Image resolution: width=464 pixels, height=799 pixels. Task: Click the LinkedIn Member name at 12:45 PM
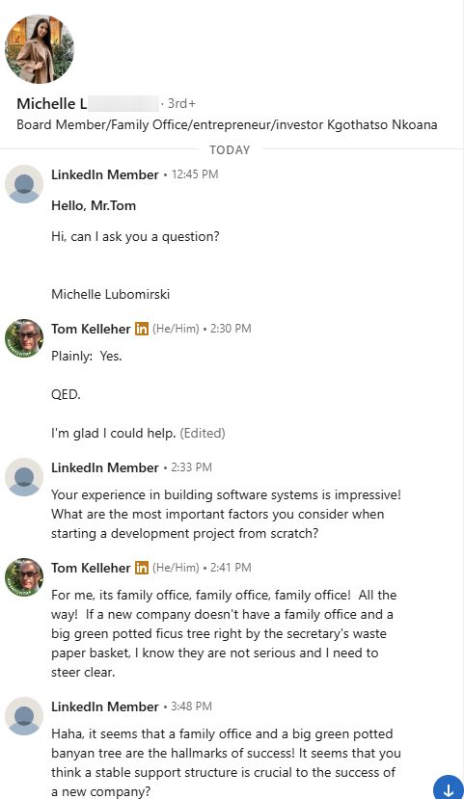point(105,174)
